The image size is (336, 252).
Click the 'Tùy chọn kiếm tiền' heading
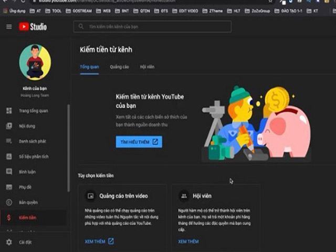click(x=96, y=175)
